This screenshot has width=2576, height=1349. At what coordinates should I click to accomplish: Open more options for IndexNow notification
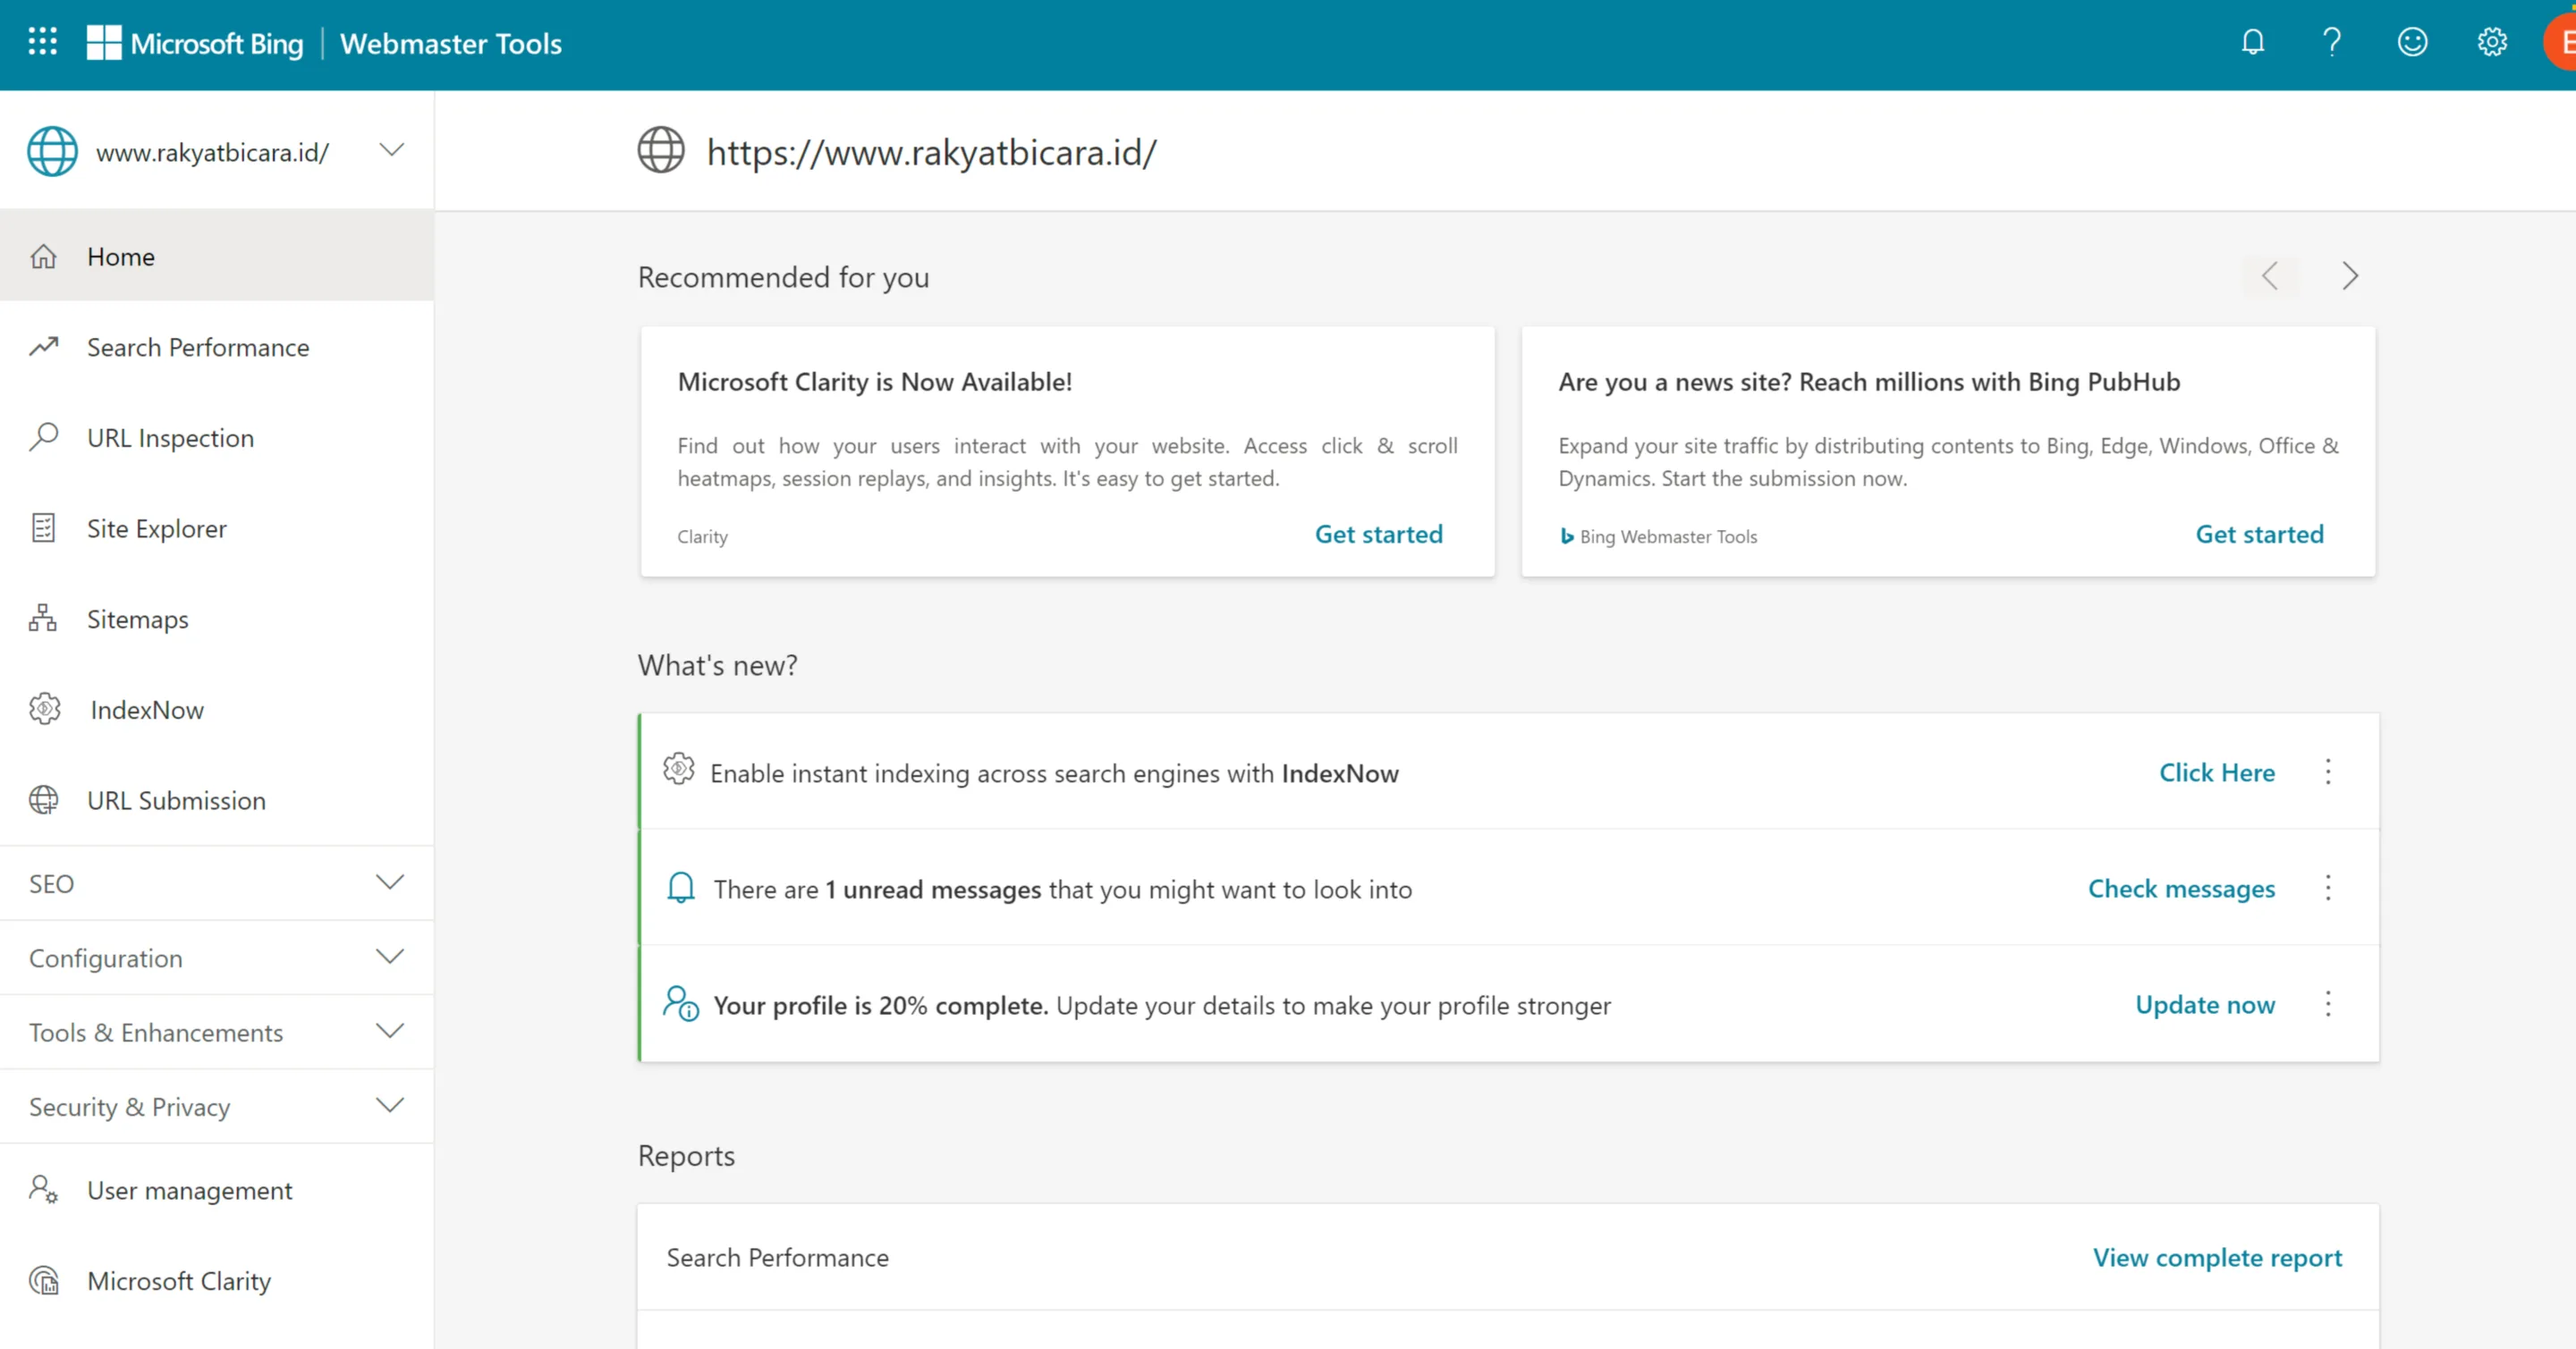pos(2328,771)
